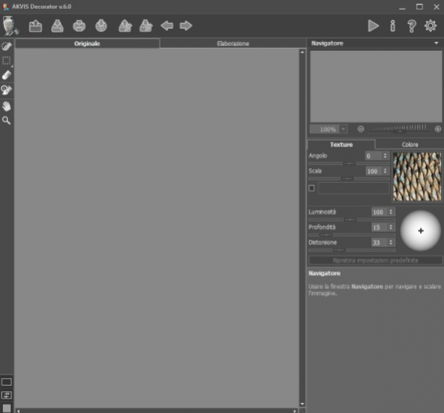Click the Luminosità slider
Screen dimensions: 444x413
click(x=352, y=220)
